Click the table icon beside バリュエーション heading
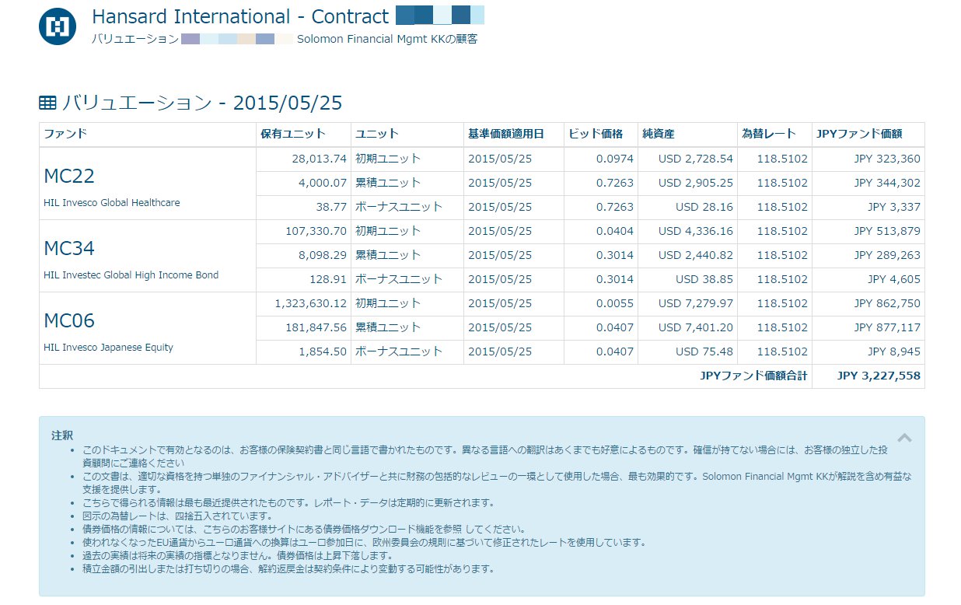Viewport: 961px width, 605px height. (x=47, y=103)
